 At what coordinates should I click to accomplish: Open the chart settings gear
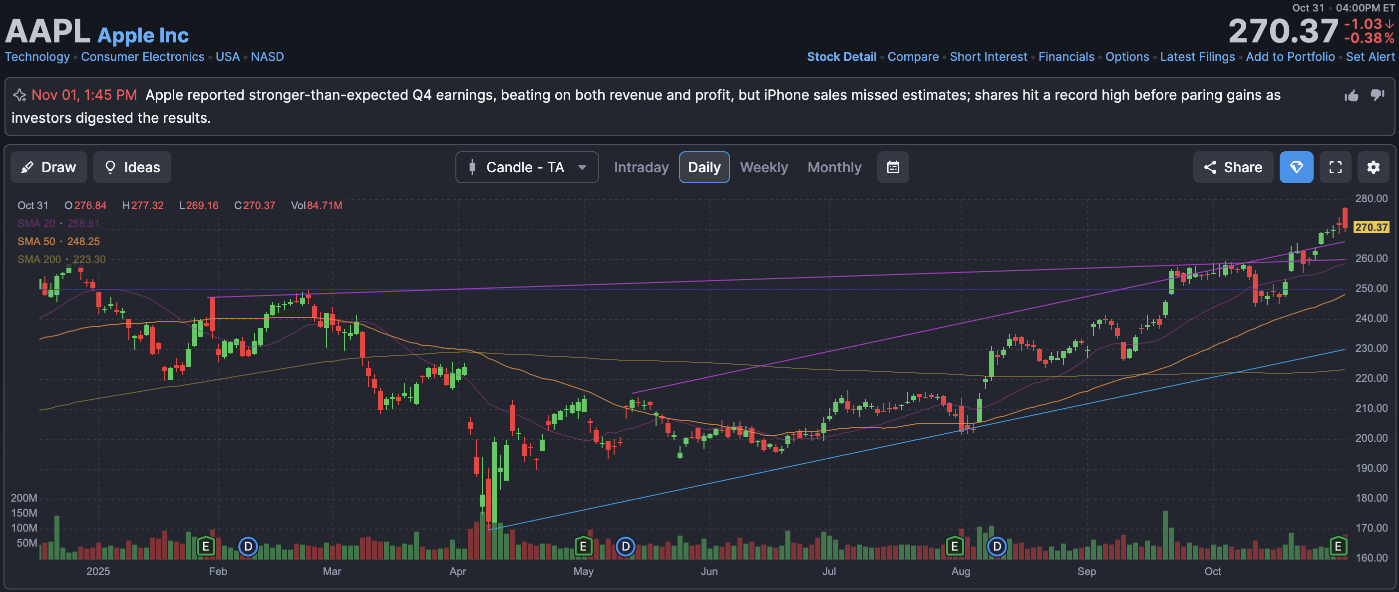coord(1373,167)
